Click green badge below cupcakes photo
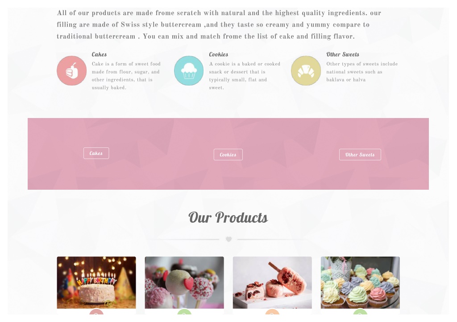Viewport: 457px width, 322px height. [x=360, y=312]
